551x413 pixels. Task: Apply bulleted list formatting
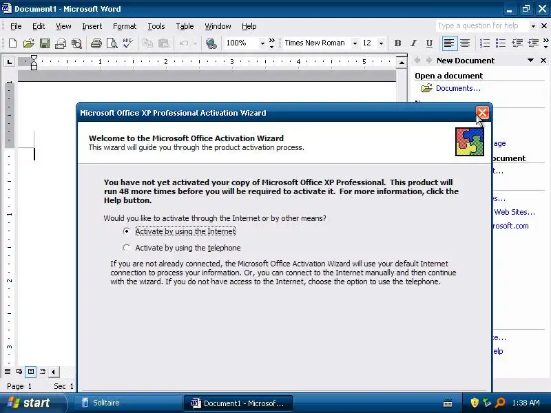(x=501, y=43)
